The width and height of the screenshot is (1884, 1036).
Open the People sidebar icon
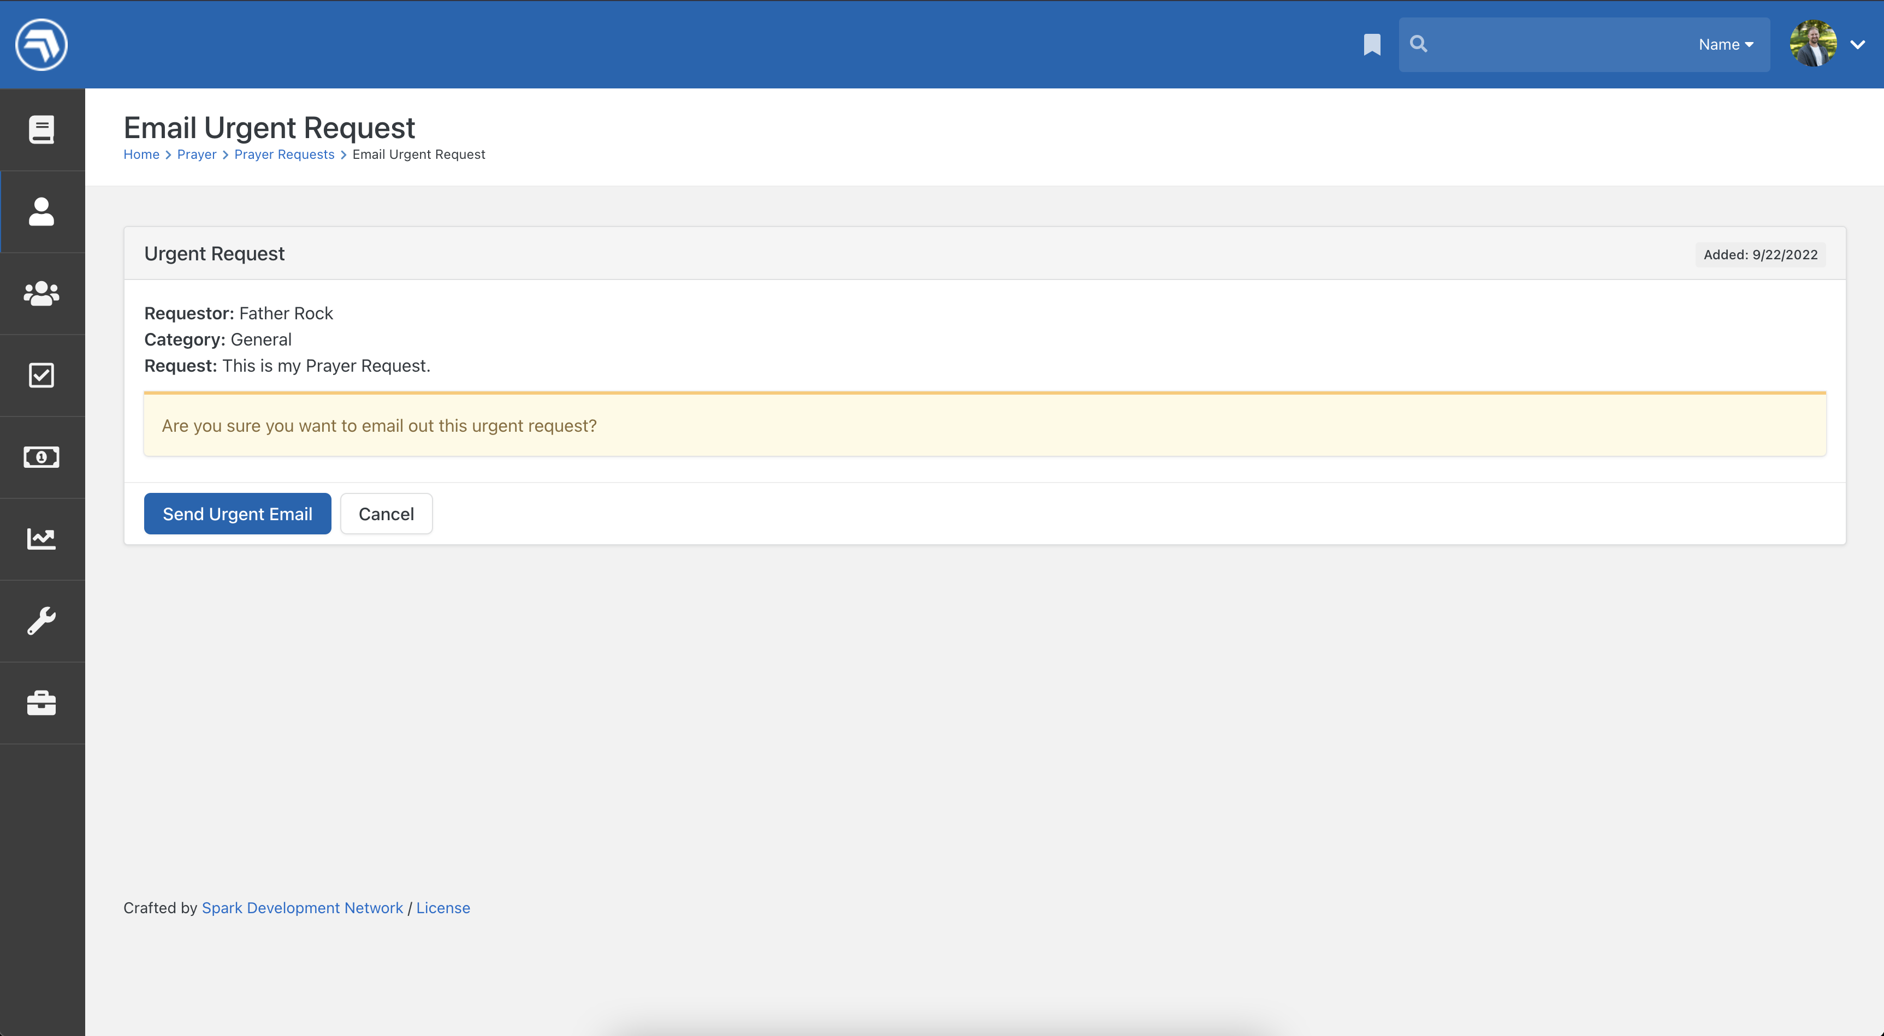42,211
